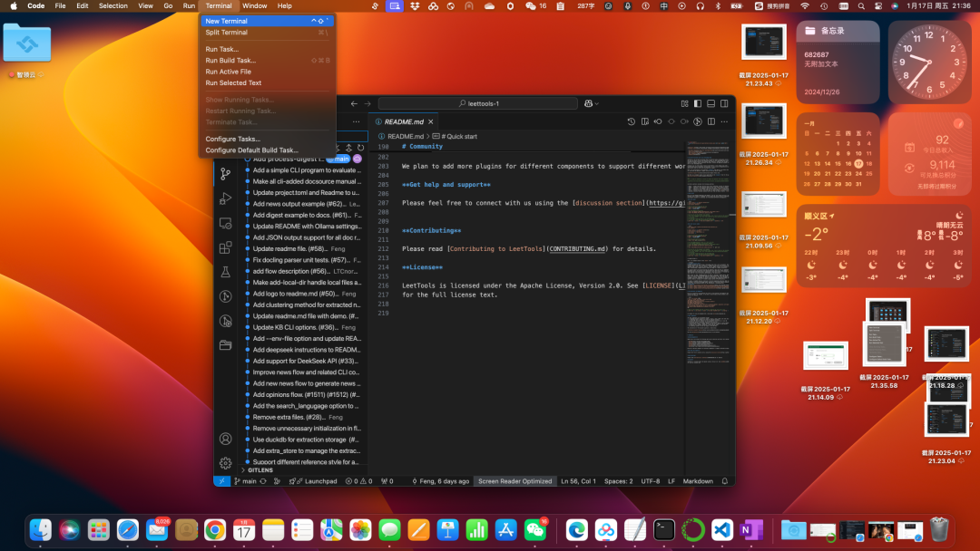Go forward with the right arrow in title bar
The image size is (980, 551).
pos(367,103)
